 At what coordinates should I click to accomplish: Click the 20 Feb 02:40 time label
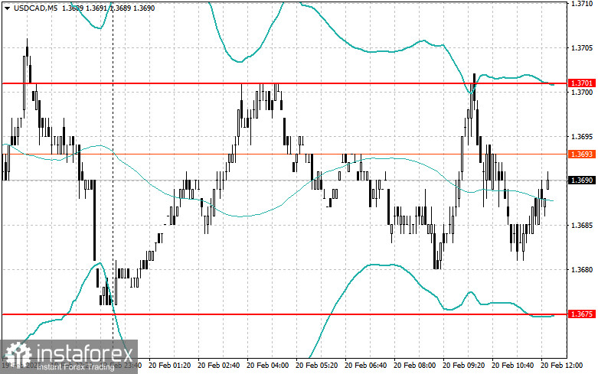pos(218,366)
